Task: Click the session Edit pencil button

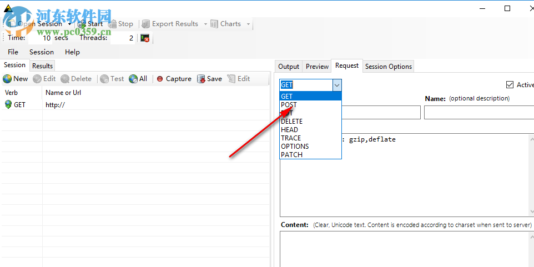Action: [x=239, y=79]
